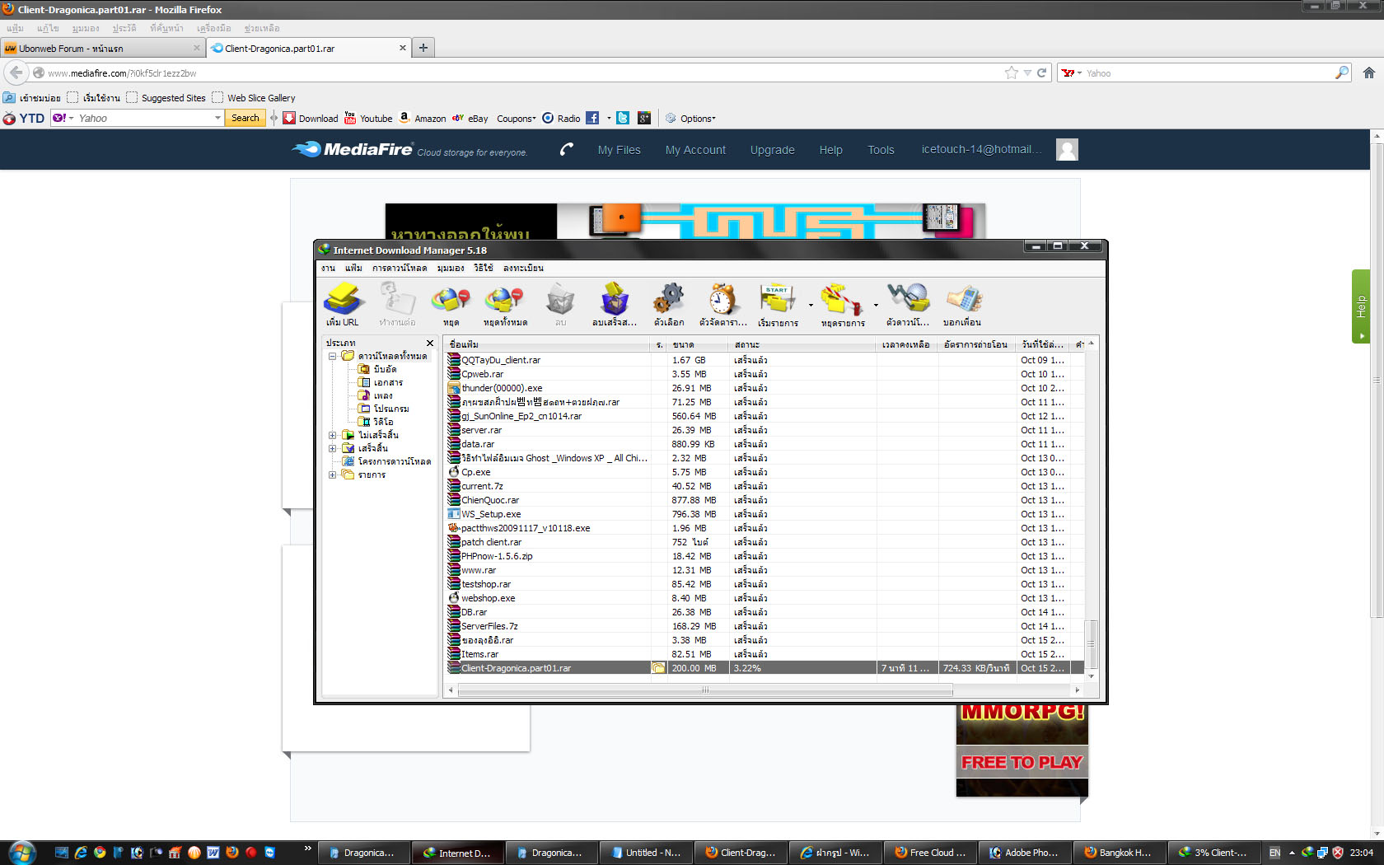This screenshot has width=1384, height=865.
Task: Expand the เสร็จสิ้น (finished) tree node
Action: 332,449
